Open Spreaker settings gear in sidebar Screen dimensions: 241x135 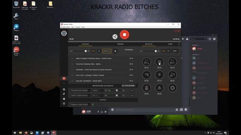pyautogui.click(x=64, y=99)
